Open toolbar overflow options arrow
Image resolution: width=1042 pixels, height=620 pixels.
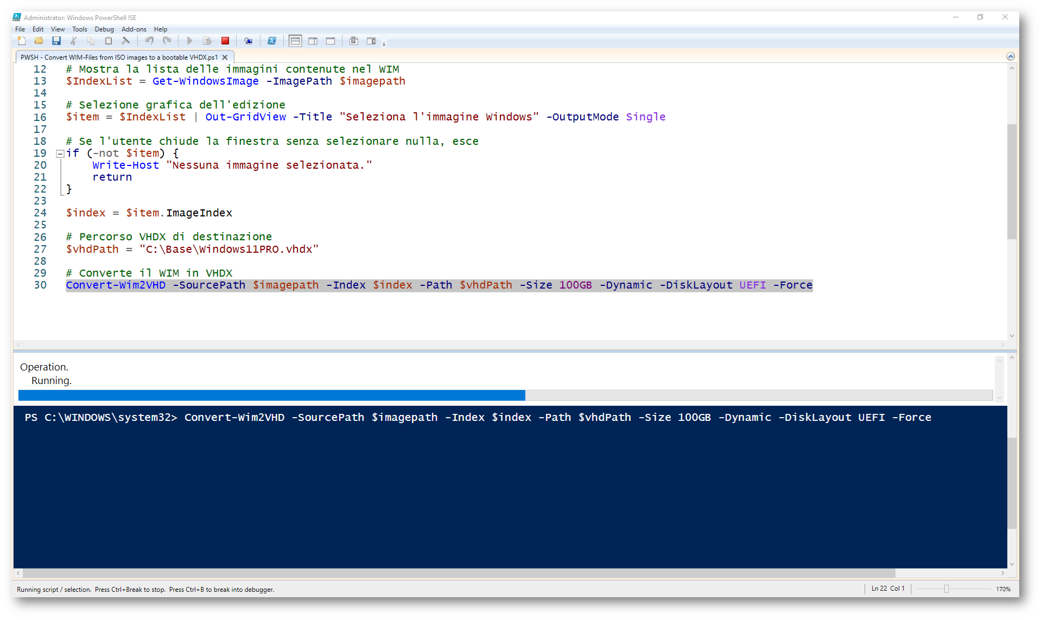(x=384, y=43)
